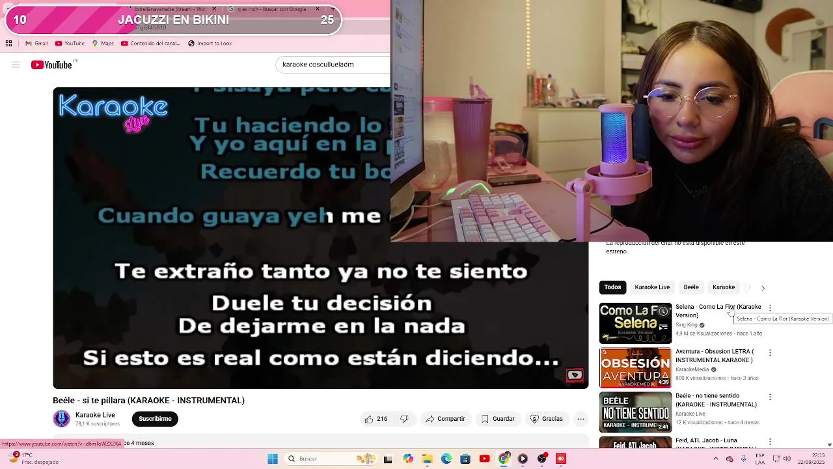Click the taskbar Buscar search box
Screen dimensions: 833x469
330,459
